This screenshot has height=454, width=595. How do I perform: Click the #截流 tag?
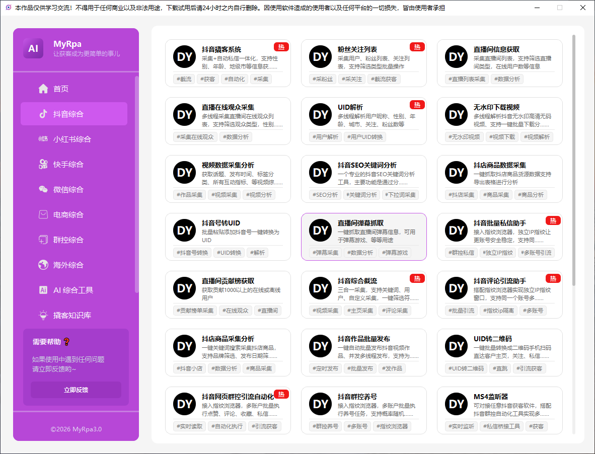coord(184,79)
